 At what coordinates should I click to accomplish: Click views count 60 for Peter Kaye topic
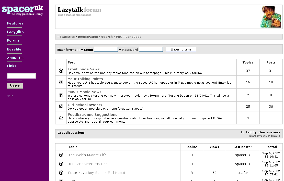click(x=214, y=173)
